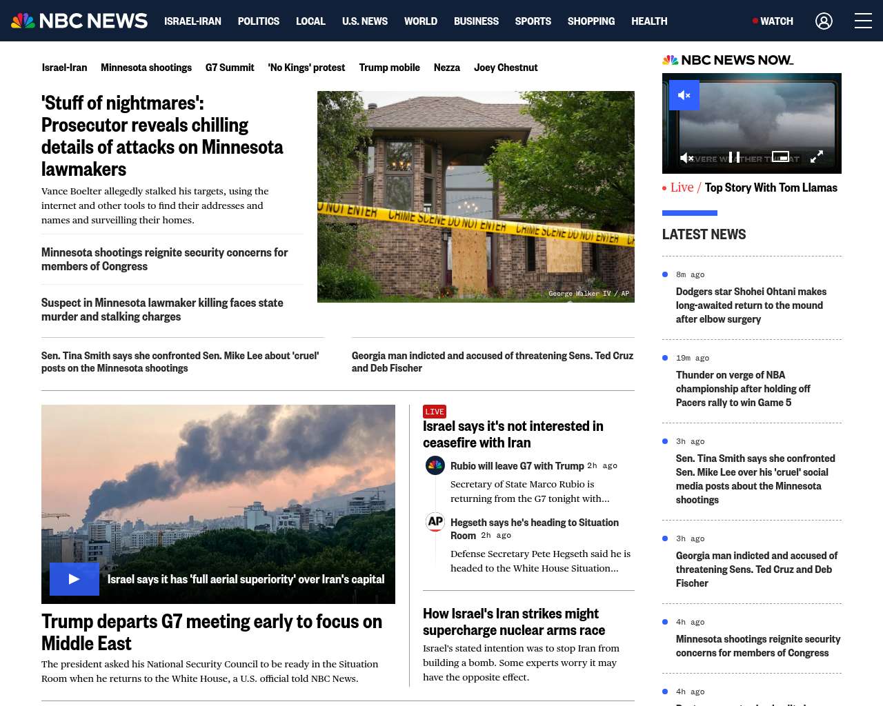This screenshot has height=706, width=883.
Task: Open the ISRAEL-IRAN nav section
Action: (x=192, y=21)
